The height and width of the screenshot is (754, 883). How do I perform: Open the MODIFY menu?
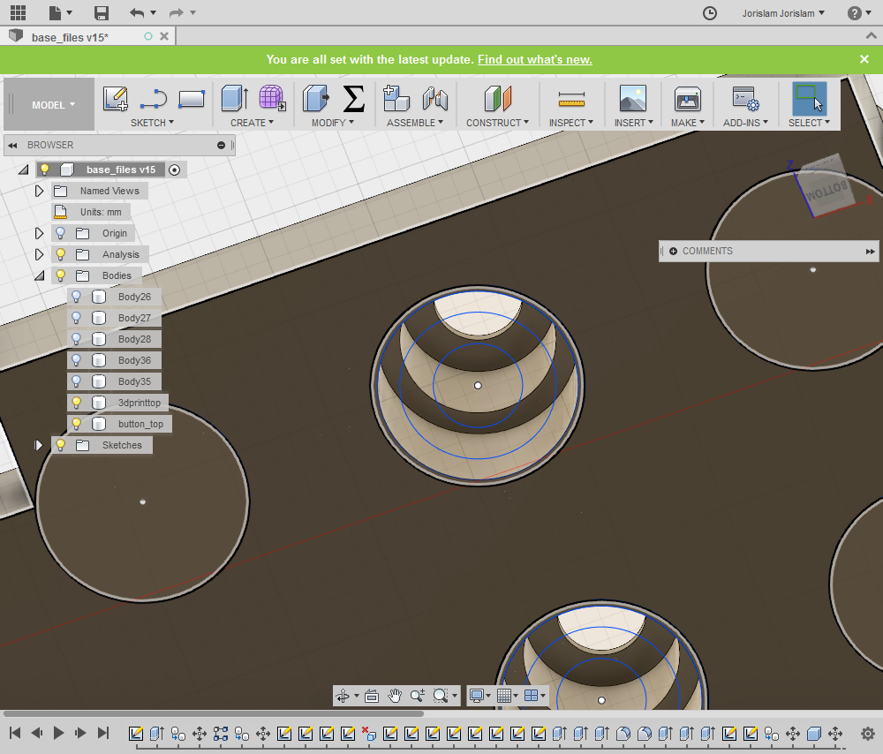pyautogui.click(x=332, y=122)
